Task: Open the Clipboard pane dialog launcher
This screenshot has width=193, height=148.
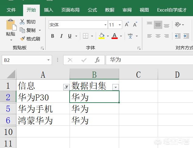Action: (x=42, y=48)
